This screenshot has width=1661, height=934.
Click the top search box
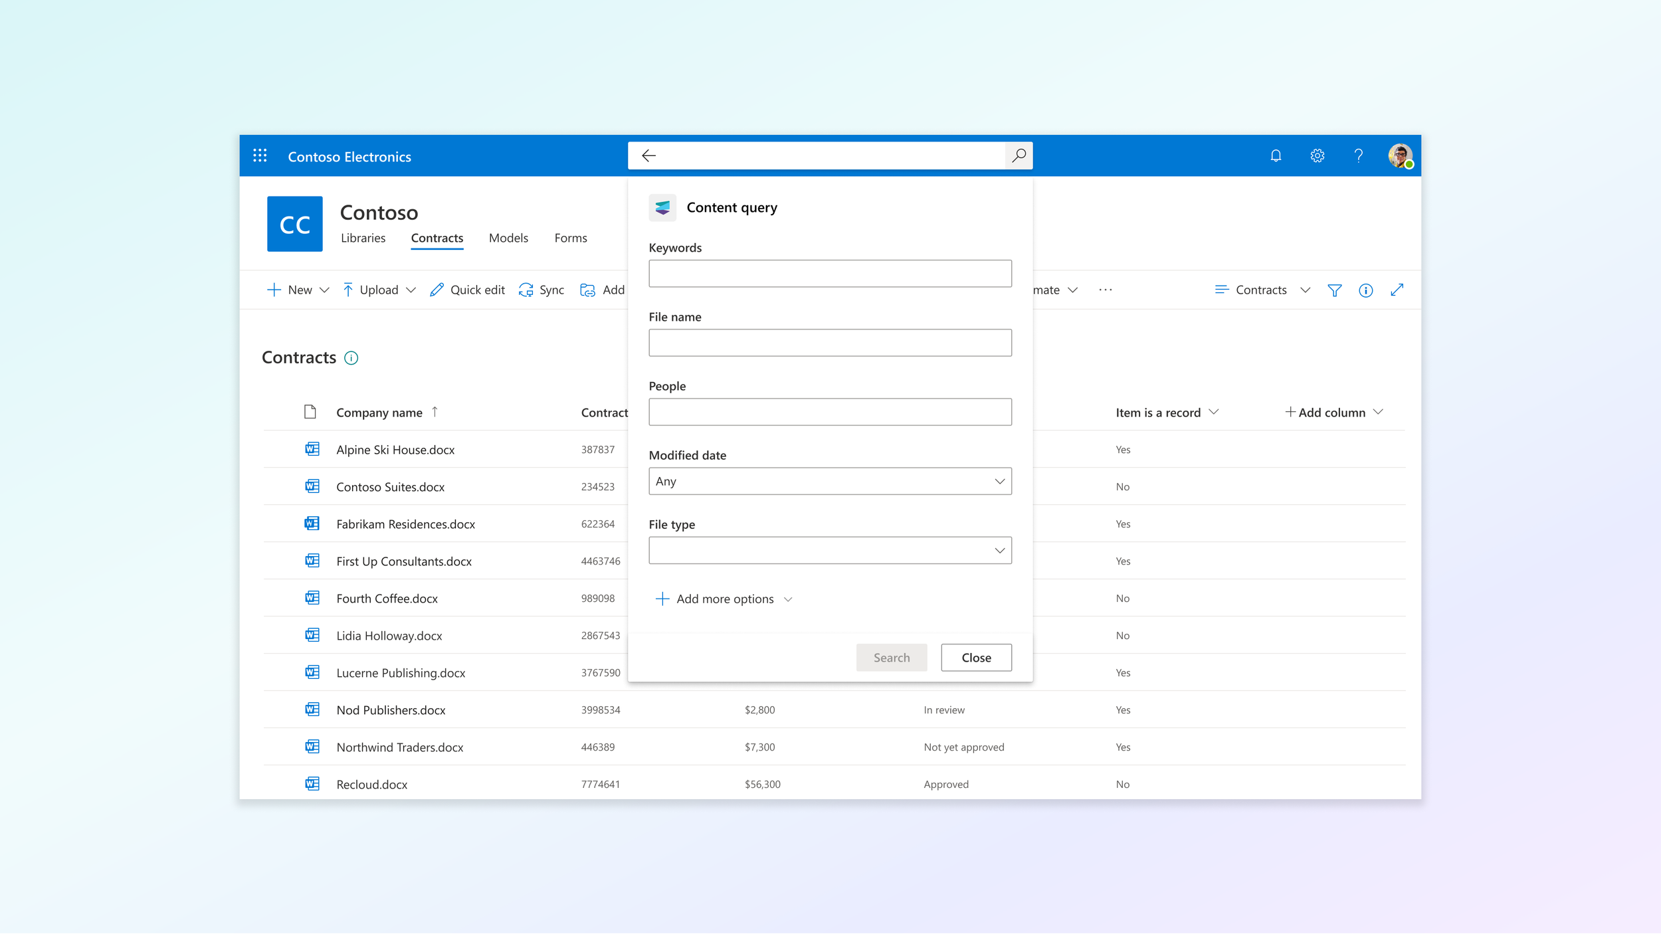coord(830,155)
